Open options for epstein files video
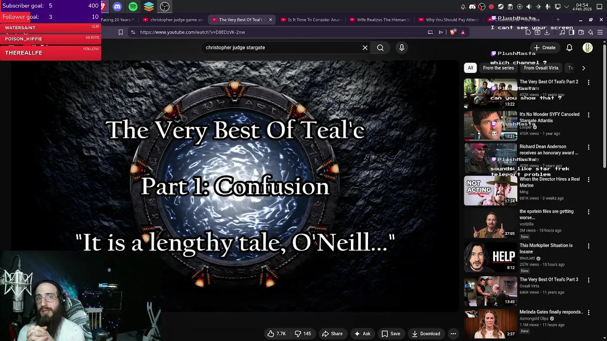This screenshot has width=607, height=341. coord(589,212)
